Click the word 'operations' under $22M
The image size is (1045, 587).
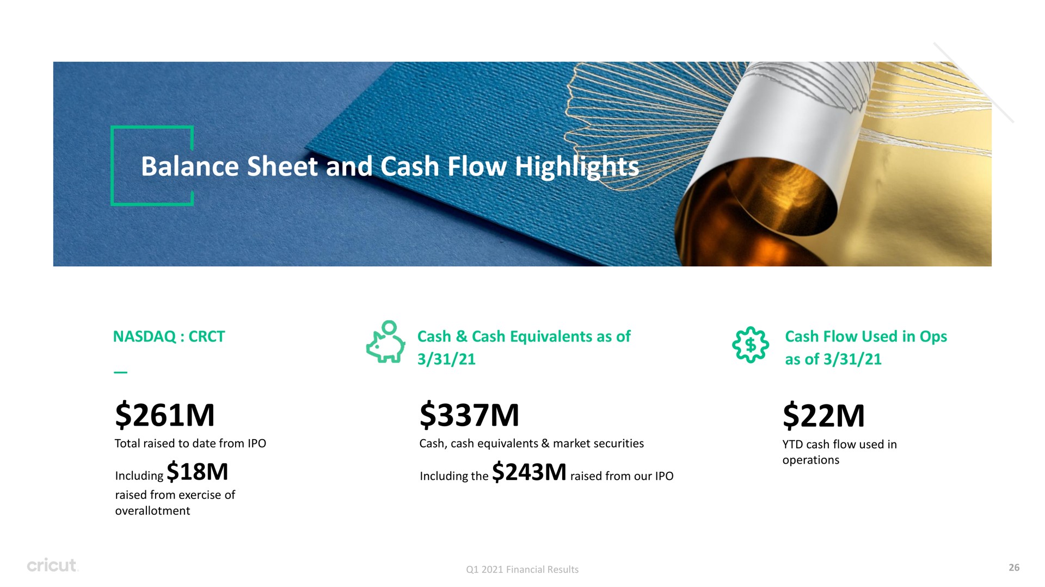point(811,460)
